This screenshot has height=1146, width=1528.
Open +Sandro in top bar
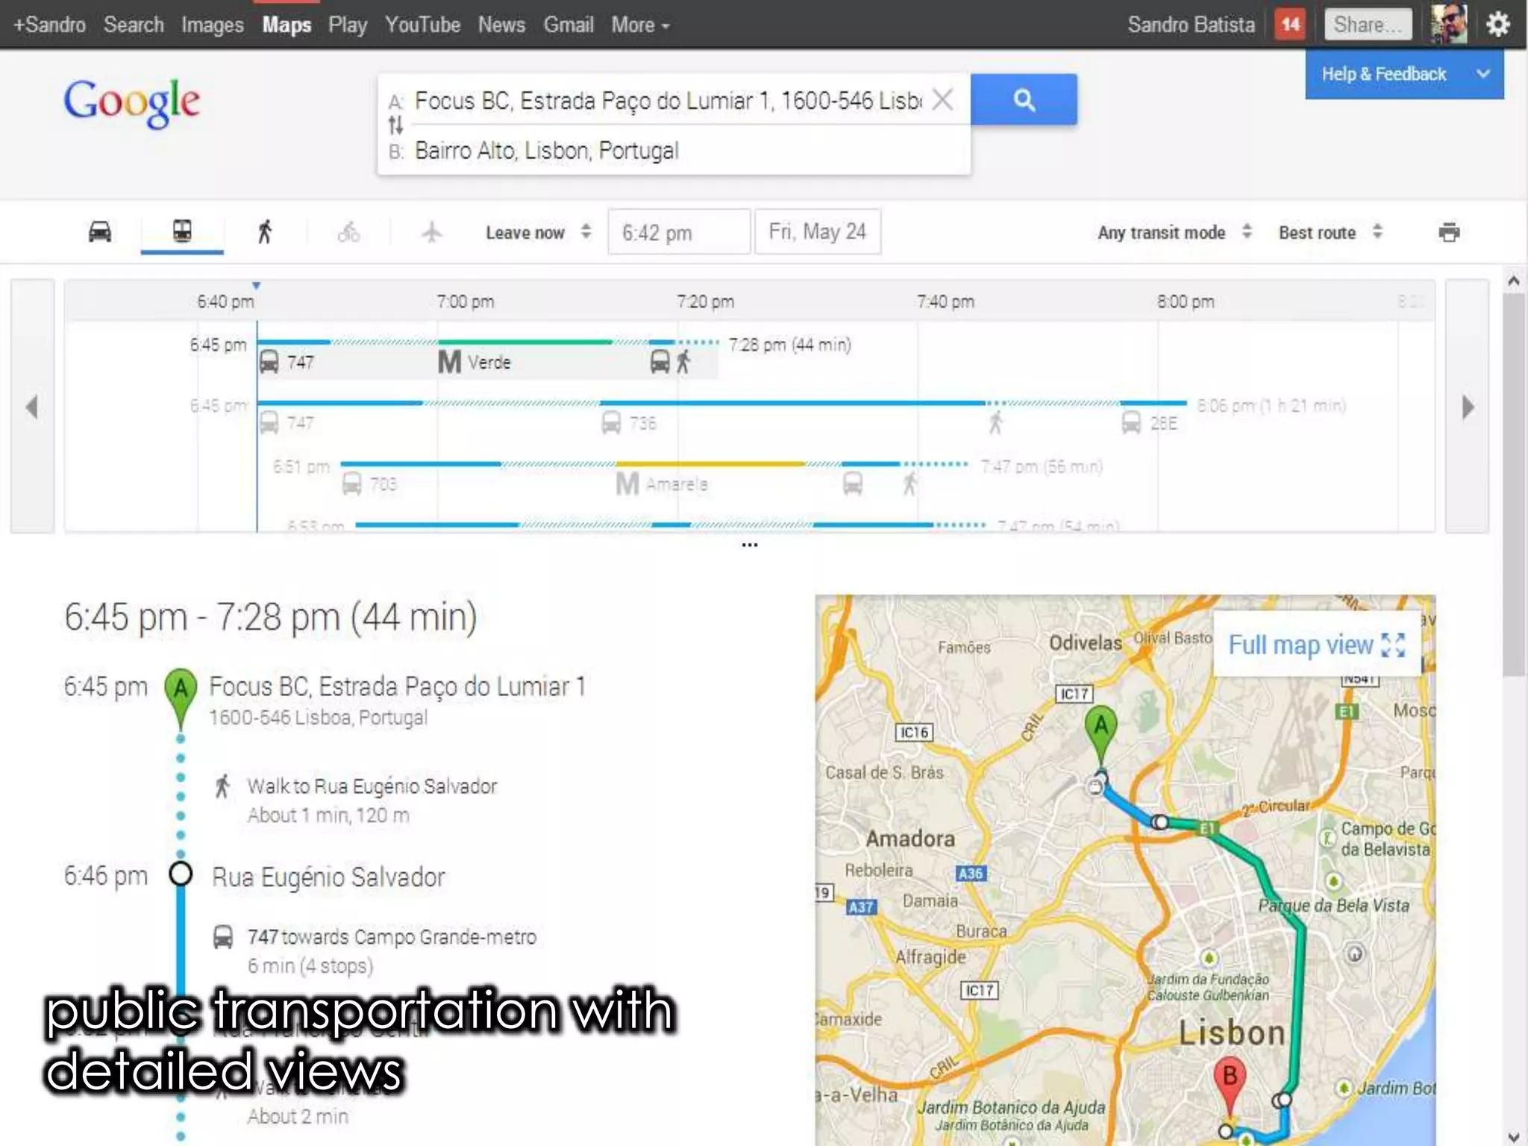click(49, 25)
